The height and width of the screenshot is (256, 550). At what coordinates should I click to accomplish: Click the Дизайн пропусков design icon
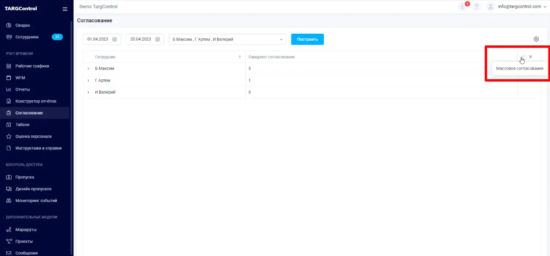coord(9,189)
